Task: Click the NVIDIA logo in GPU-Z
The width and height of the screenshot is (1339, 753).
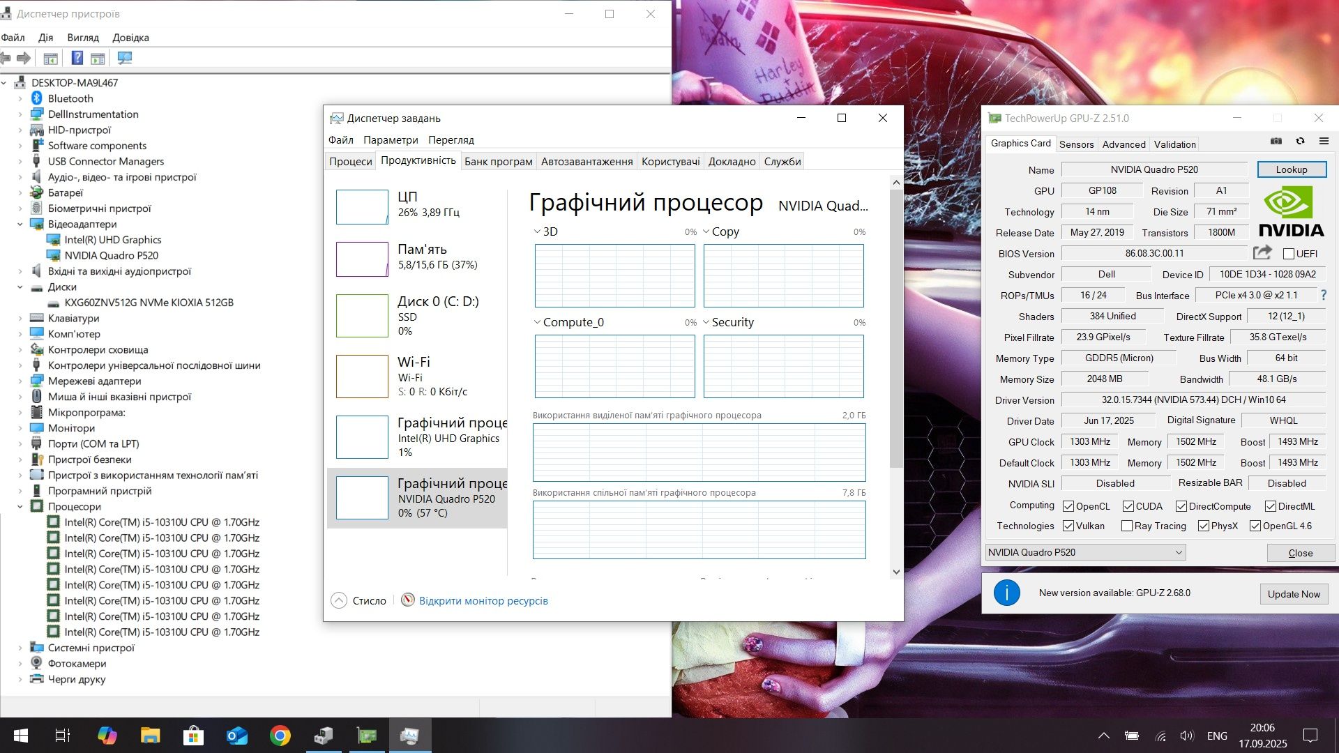Action: click(1291, 212)
